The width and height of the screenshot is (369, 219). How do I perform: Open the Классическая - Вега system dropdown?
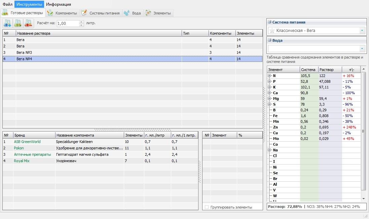[x=362, y=31]
